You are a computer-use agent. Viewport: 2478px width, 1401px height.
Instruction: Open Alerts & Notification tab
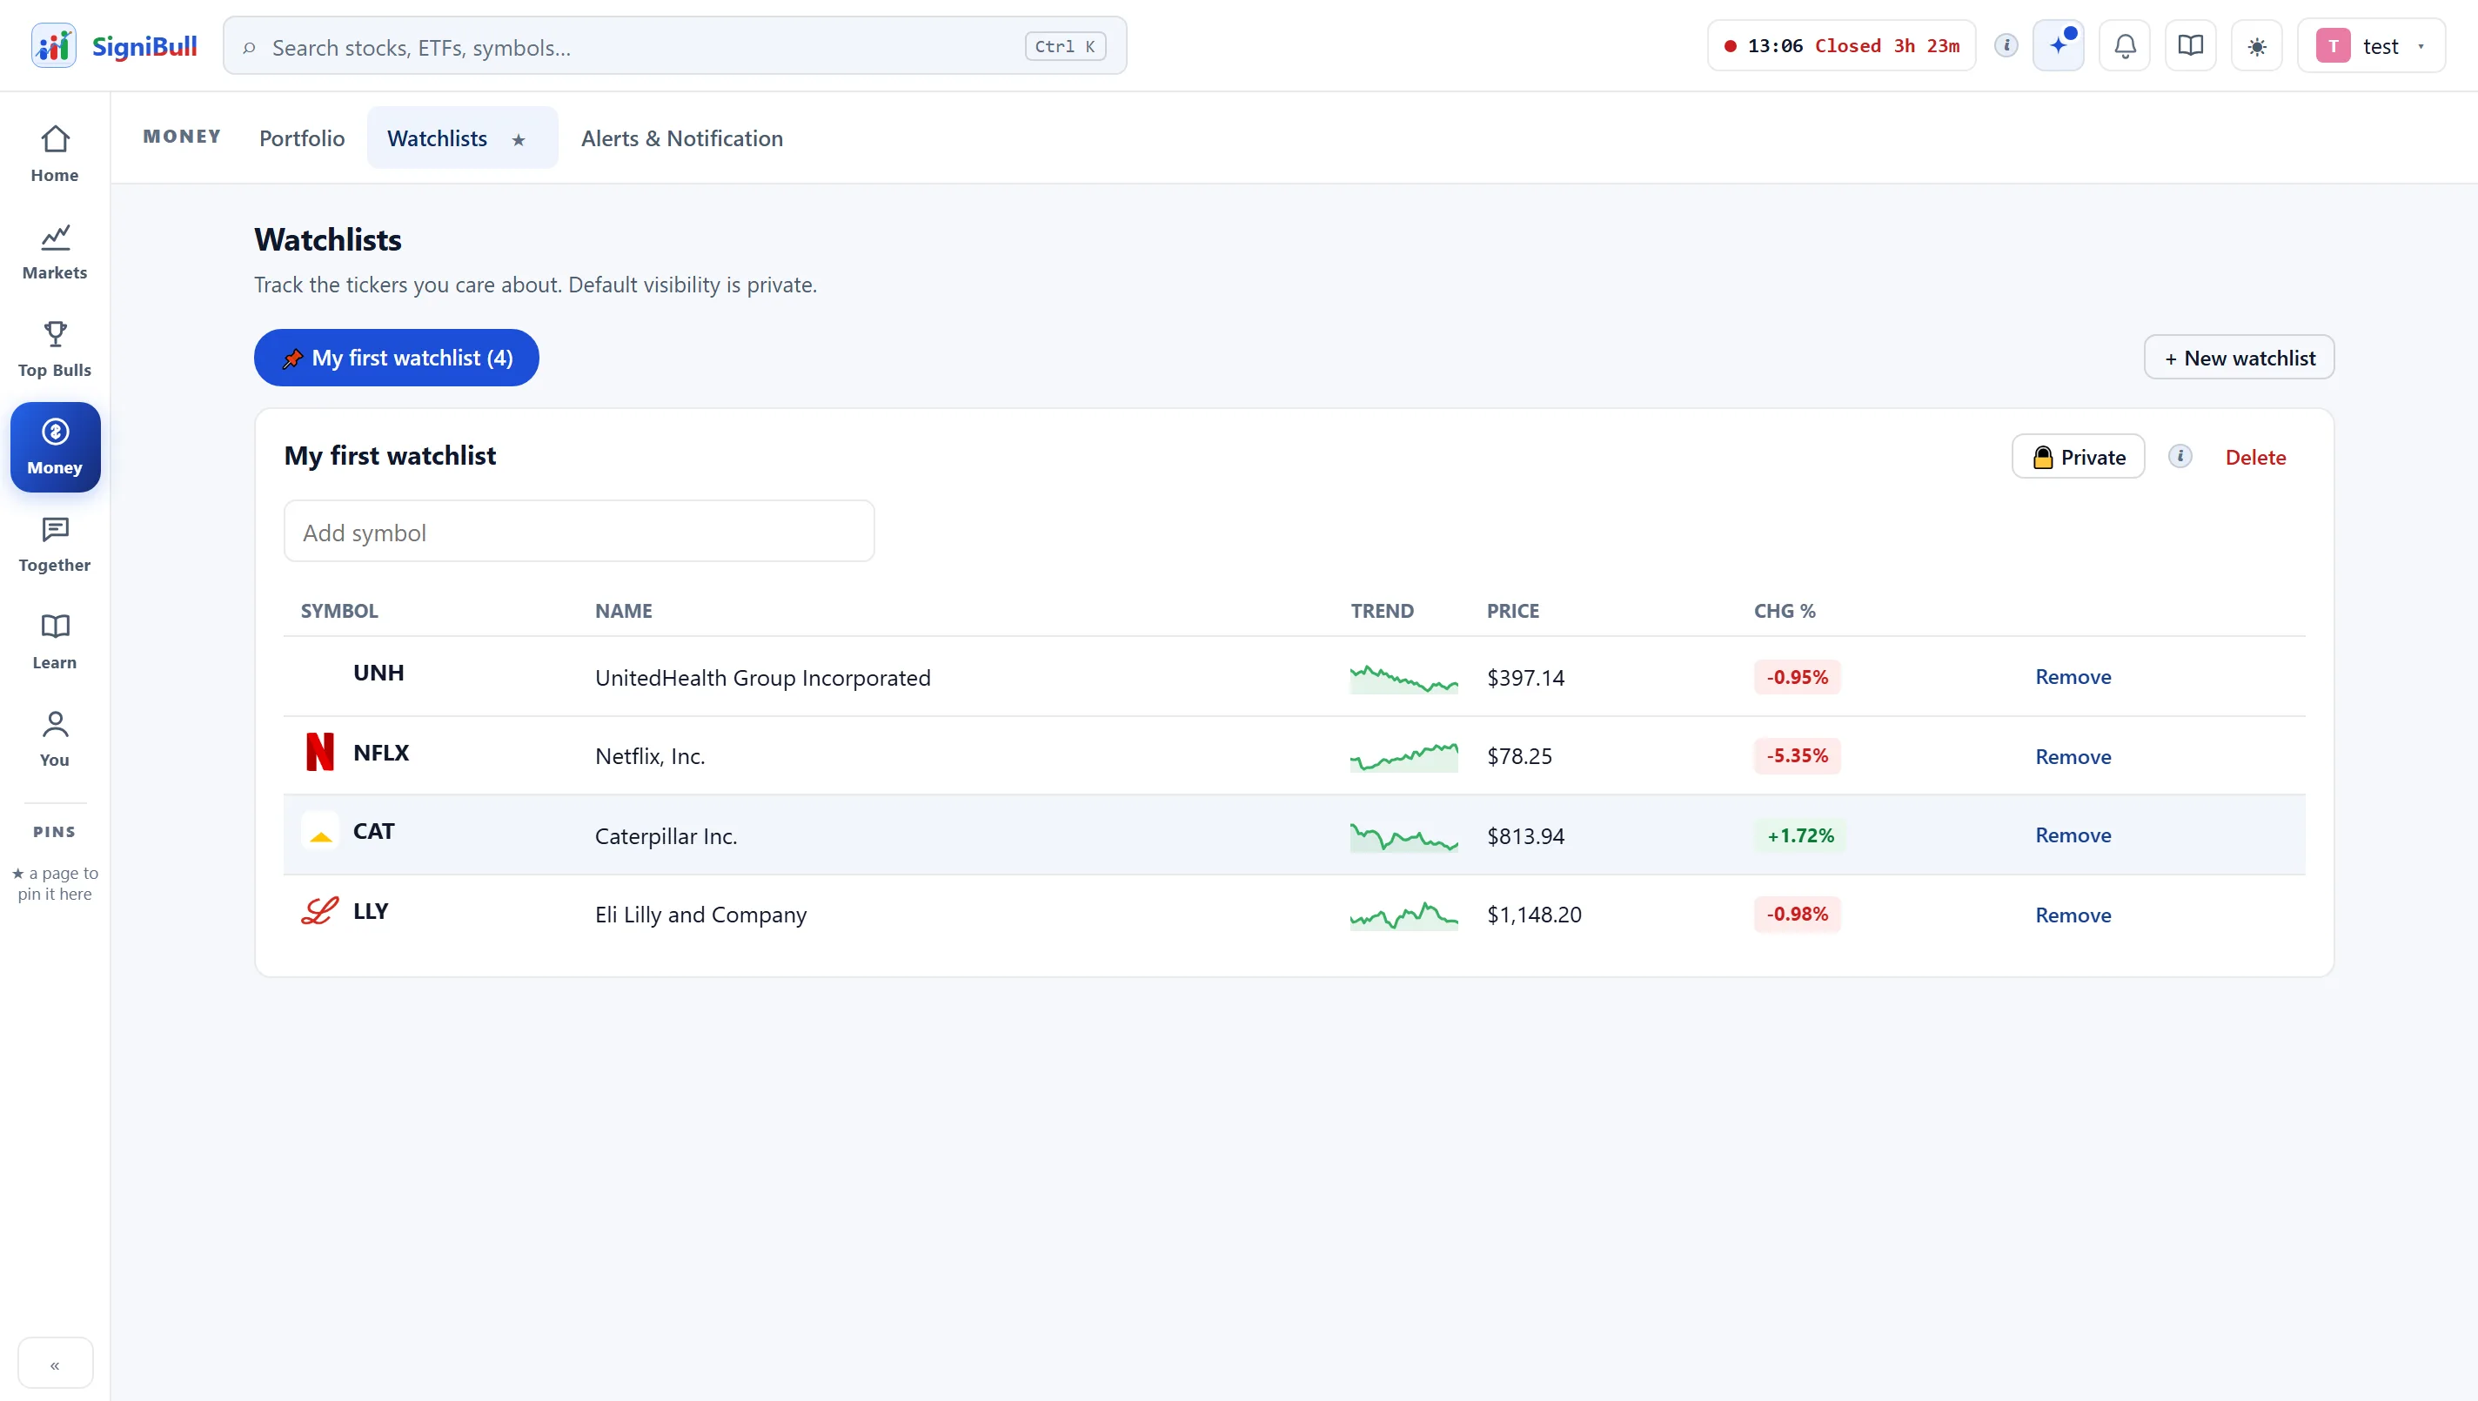(x=681, y=137)
